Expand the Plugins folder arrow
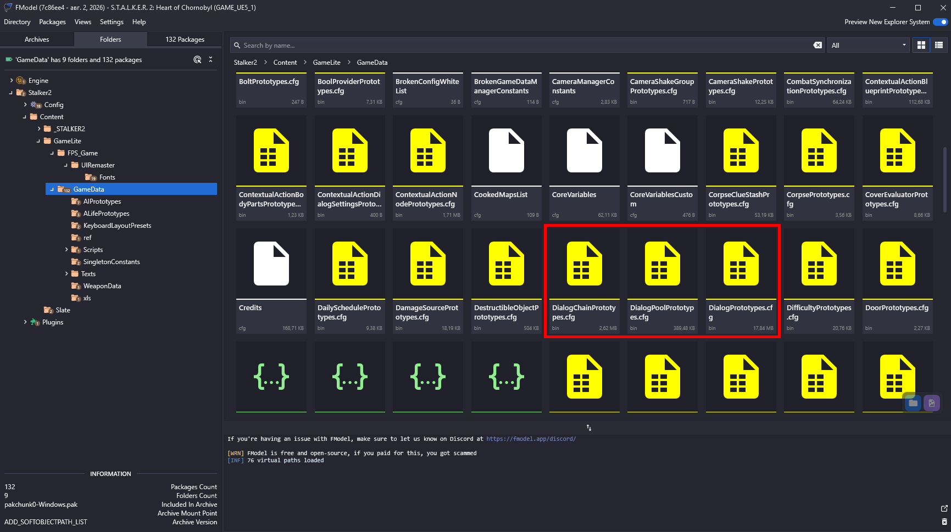This screenshot has width=951, height=532. pyautogui.click(x=25, y=322)
